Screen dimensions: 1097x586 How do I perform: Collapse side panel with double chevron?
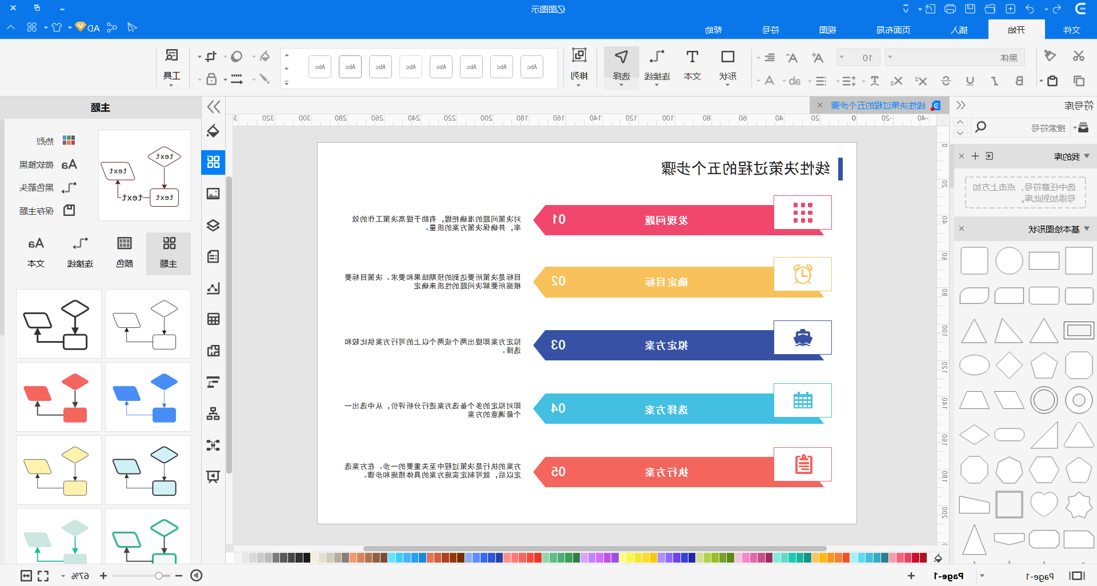[x=214, y=107]
